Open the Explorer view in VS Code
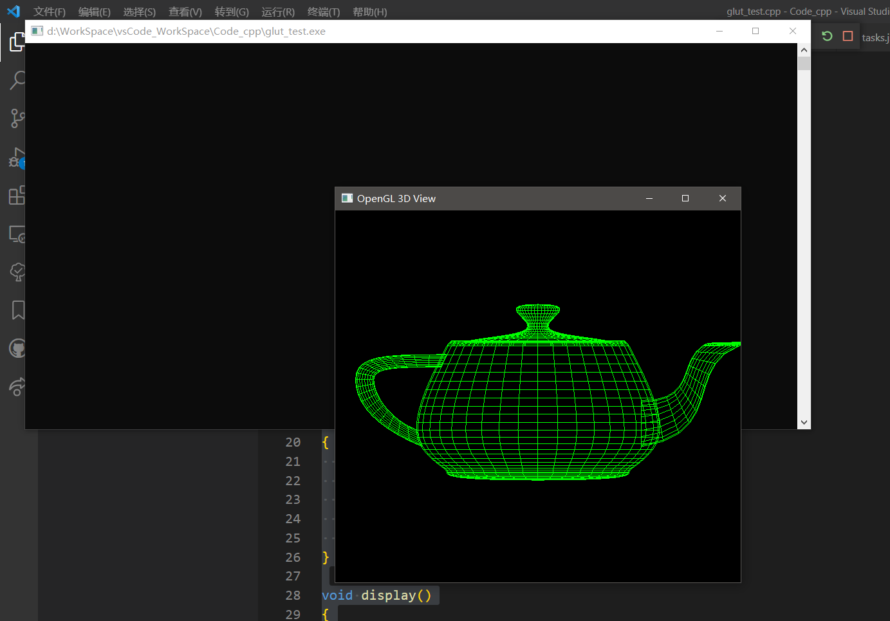890x621 pixels. [x=16, y=42]
